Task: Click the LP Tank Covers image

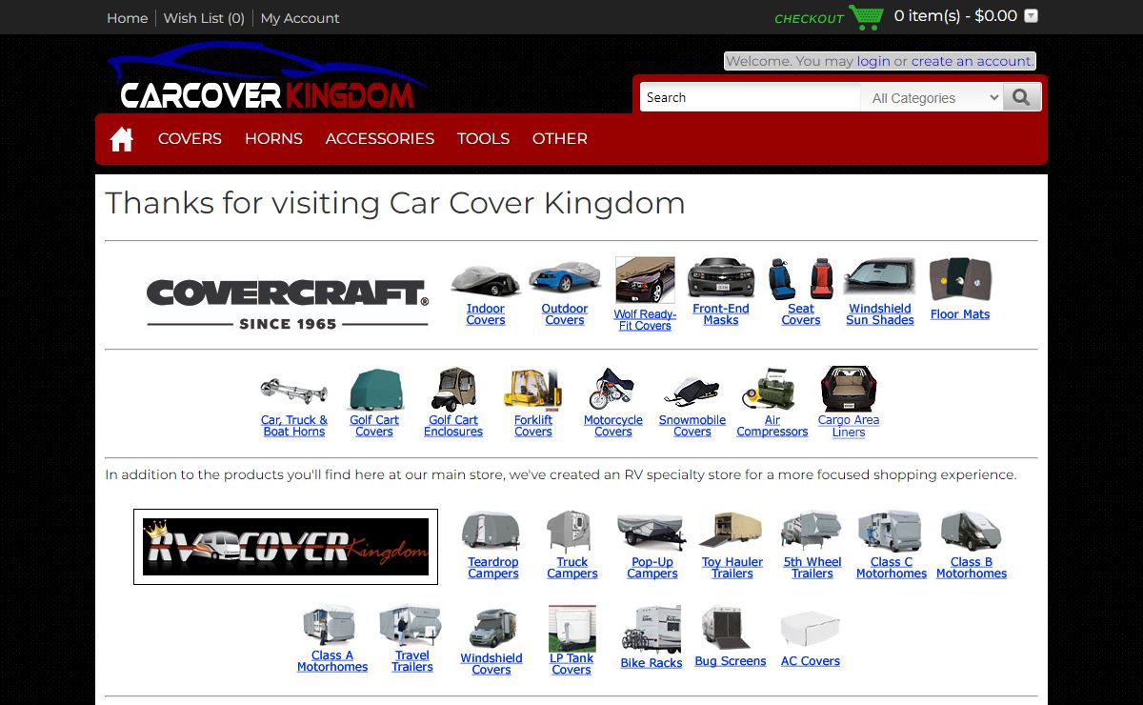Action: click(572, 629)
